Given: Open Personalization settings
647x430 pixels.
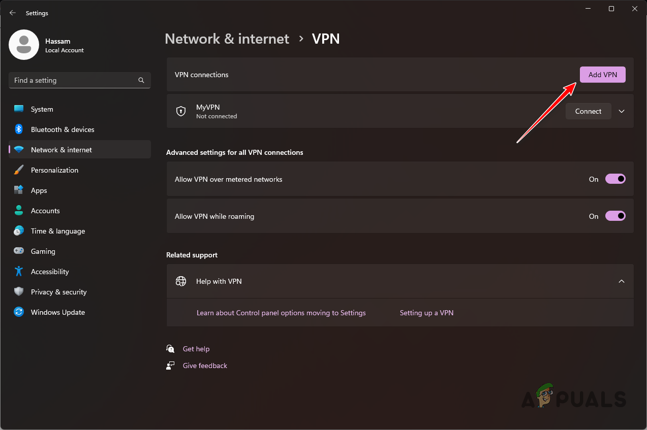Looking at the screenshot, I should point(18,170).
